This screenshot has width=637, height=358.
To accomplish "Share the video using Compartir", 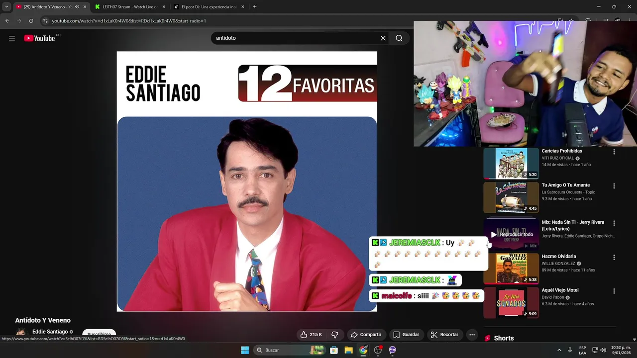I will point(366,335).
